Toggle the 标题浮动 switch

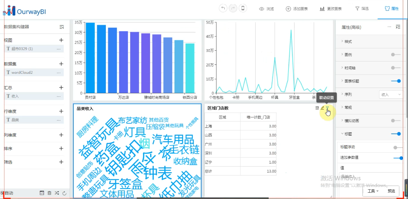click(398, 148)
